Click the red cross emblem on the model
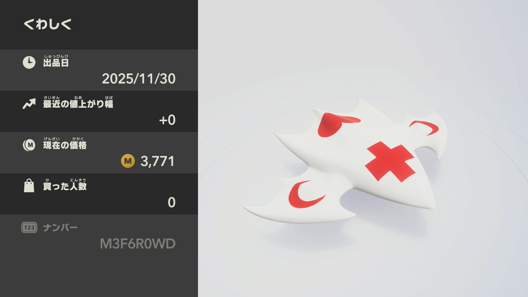Viewport: 528px width, 297px height. pyautogui.click(x=390, y=161)
